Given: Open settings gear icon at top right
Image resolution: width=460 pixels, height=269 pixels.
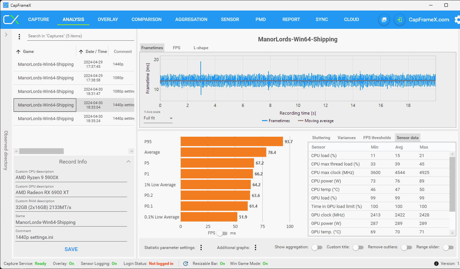Looking at the screenshot, I should 457,20.
